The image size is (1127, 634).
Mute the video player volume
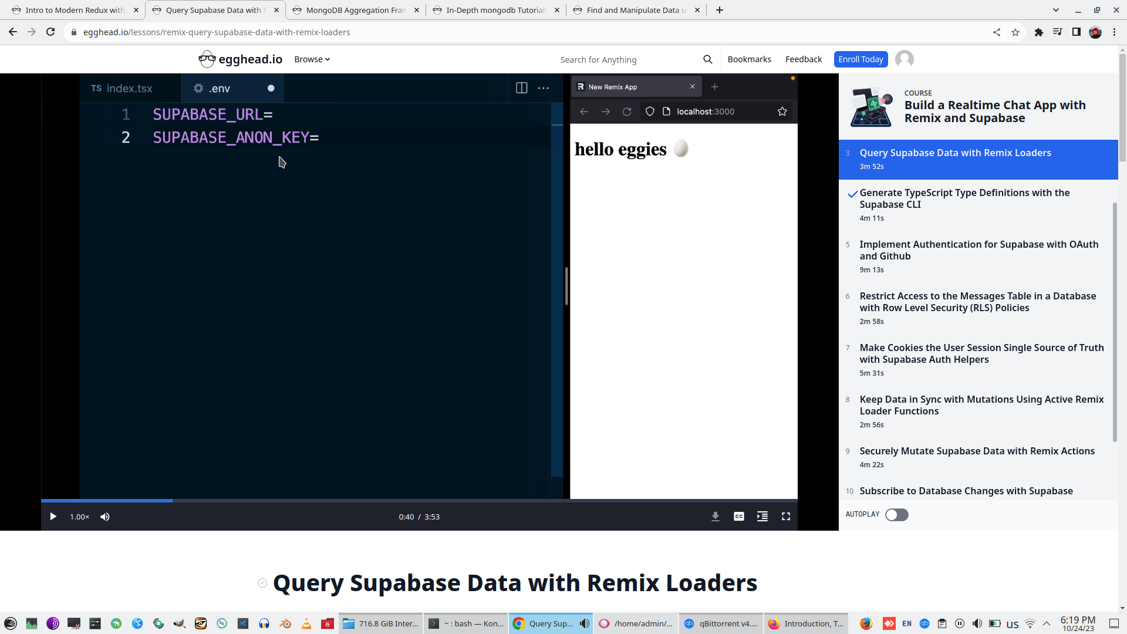(x=105, y=517)
